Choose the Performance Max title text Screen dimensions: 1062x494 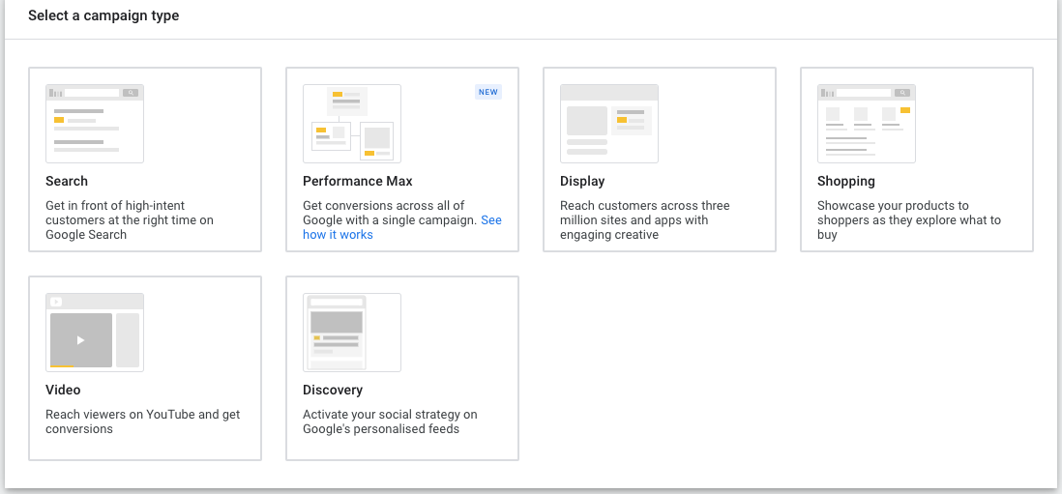pos(358,181)
